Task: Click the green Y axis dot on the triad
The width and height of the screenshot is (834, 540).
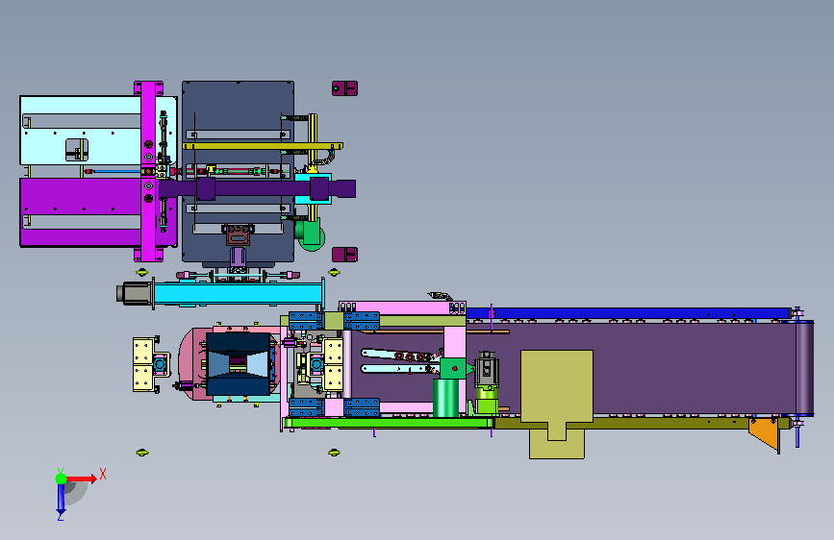Action: point(62,479)
